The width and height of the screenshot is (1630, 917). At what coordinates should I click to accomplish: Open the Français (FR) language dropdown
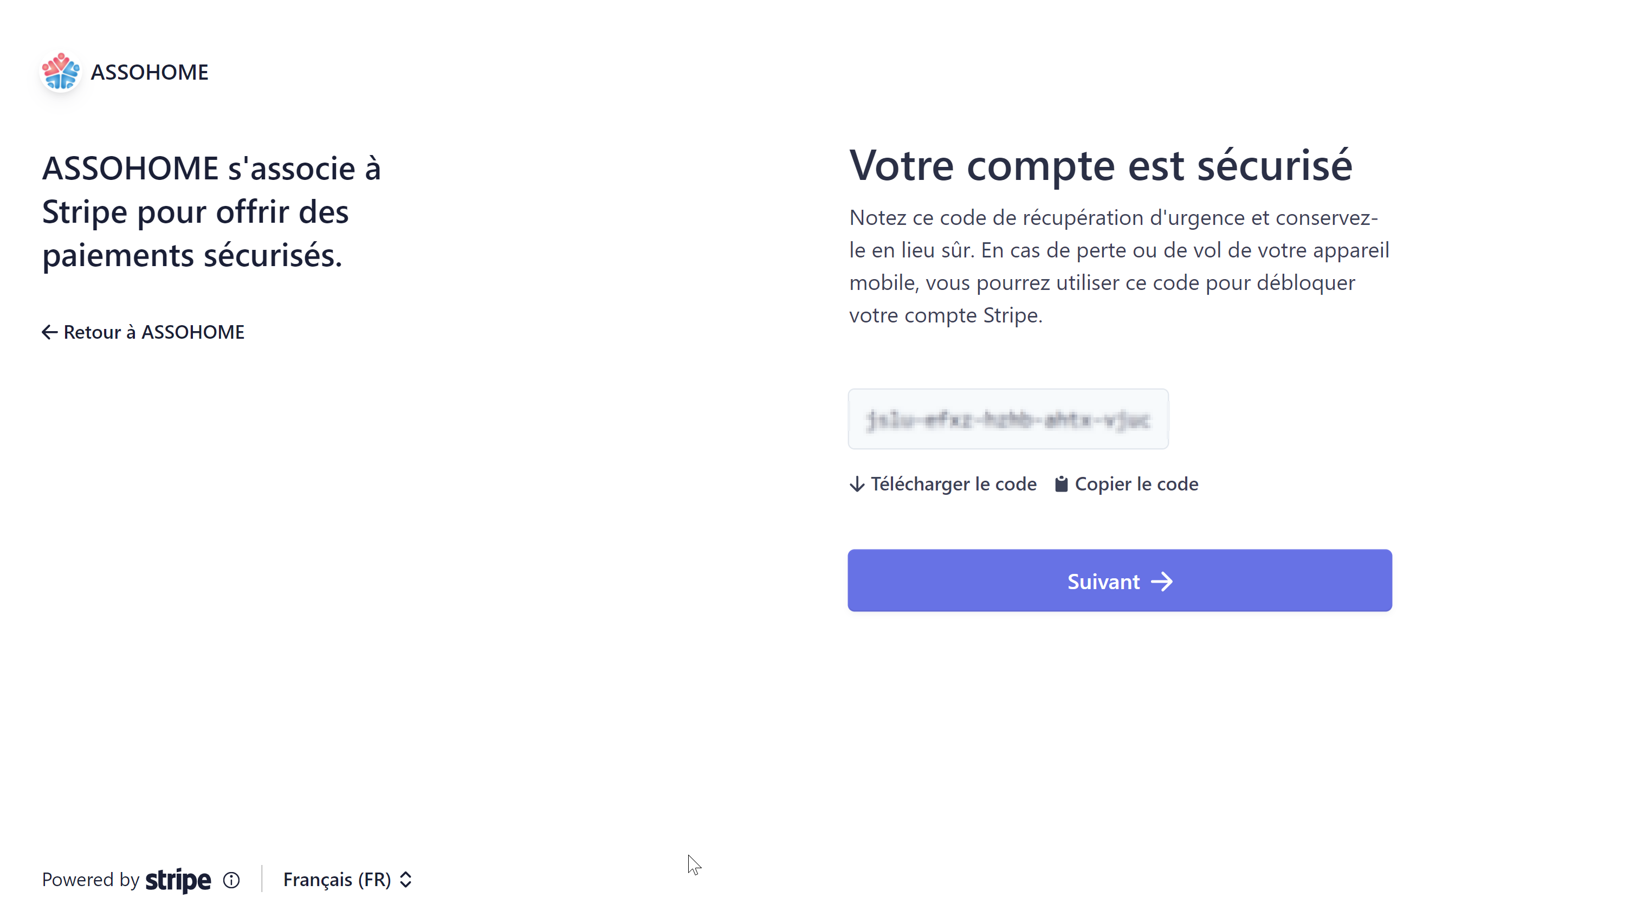pos(337,880)
